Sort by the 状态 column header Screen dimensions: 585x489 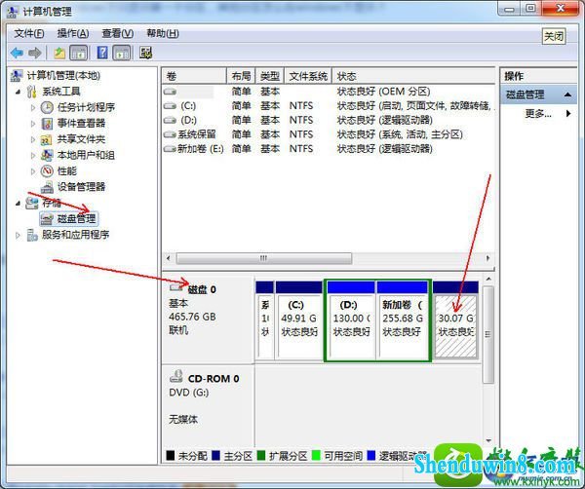tap(413, 76)
